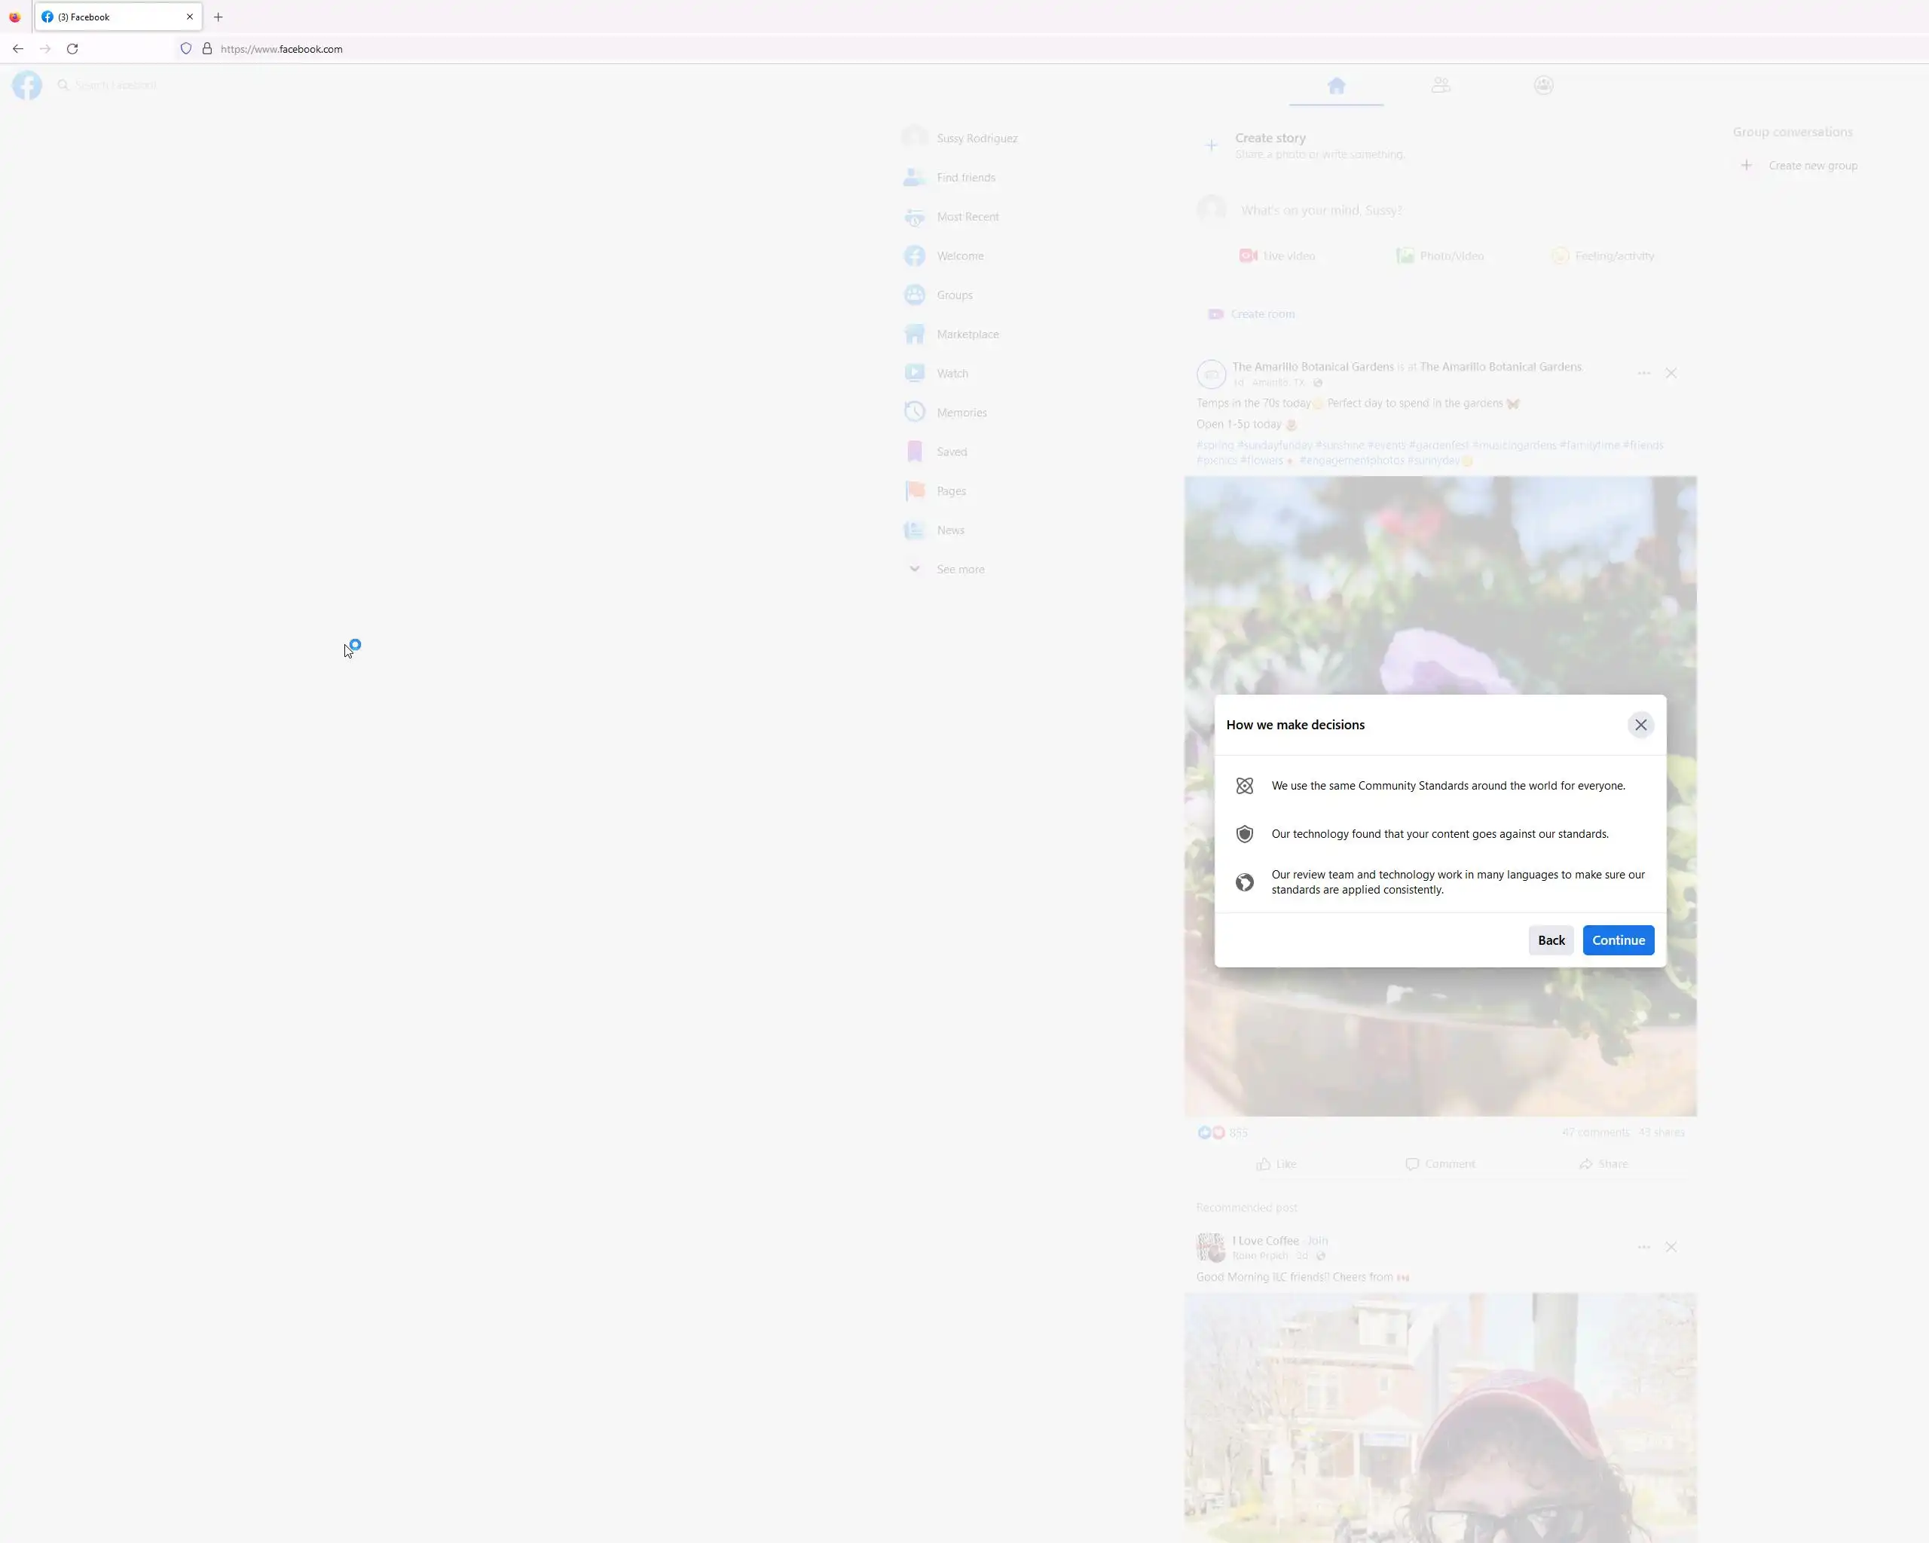Click the Facebook logo icon
Screen dimensions: 1929x1543
click(27, 85)
